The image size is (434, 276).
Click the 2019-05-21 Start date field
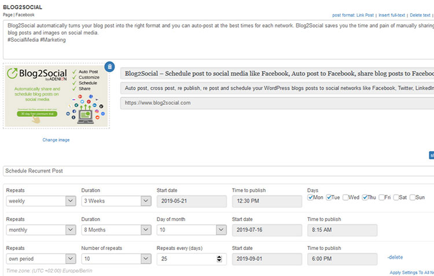191,201
